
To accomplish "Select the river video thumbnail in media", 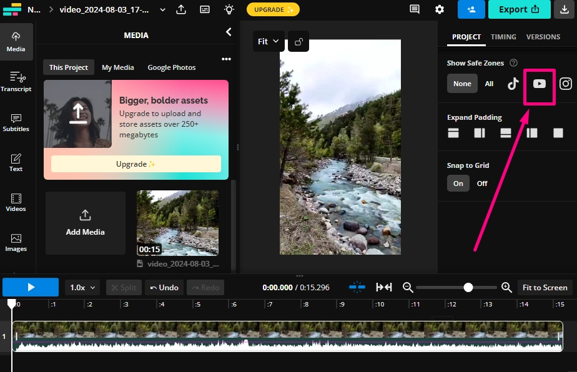I will click(177, 223).
